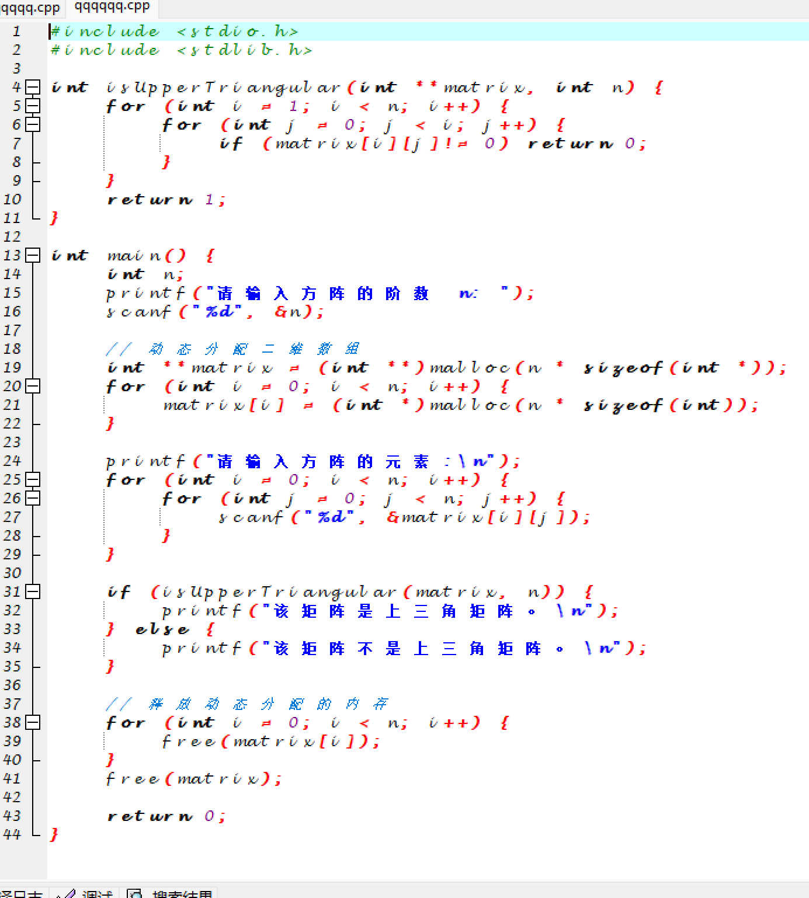Click 'return 1;' on line 10

pyautogui.click(x=166, y=200)
